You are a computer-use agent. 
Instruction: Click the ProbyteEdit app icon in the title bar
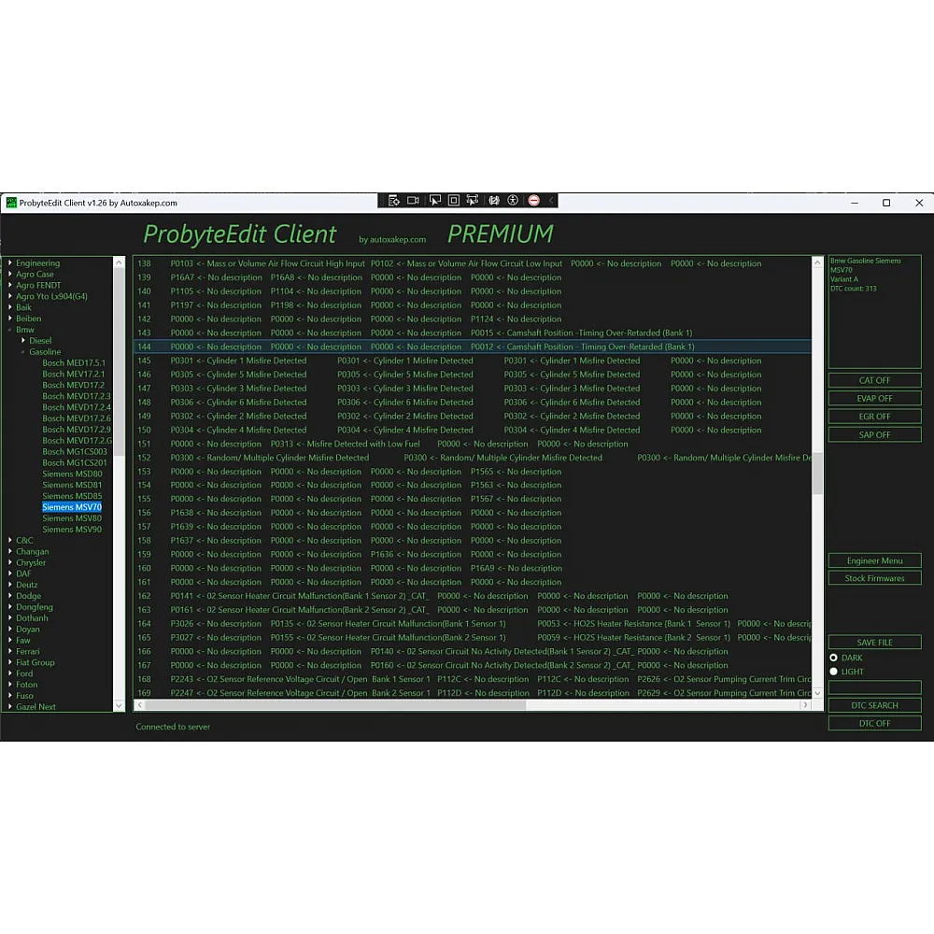[11, 203]
